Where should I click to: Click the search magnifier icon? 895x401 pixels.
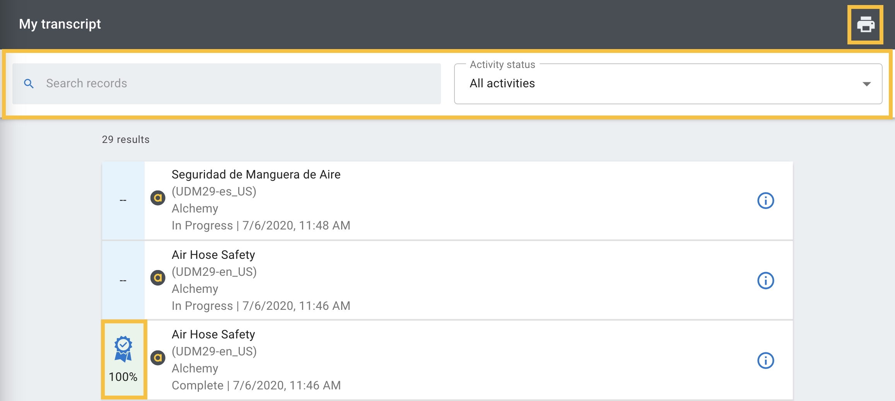click(x=29, y=83)
